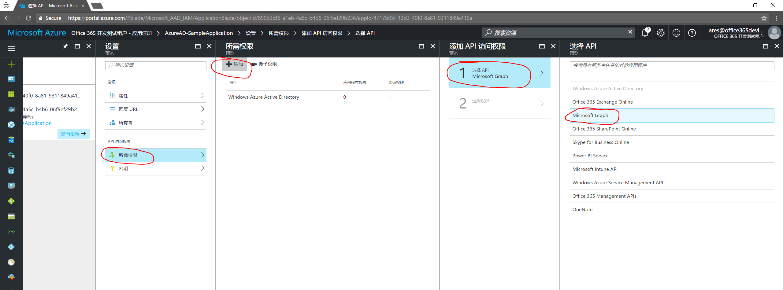Click the chevron beside 所需权限

pos(202,155)
